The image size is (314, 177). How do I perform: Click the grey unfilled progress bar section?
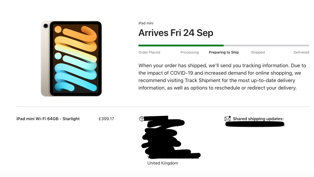tap(266, 46)
